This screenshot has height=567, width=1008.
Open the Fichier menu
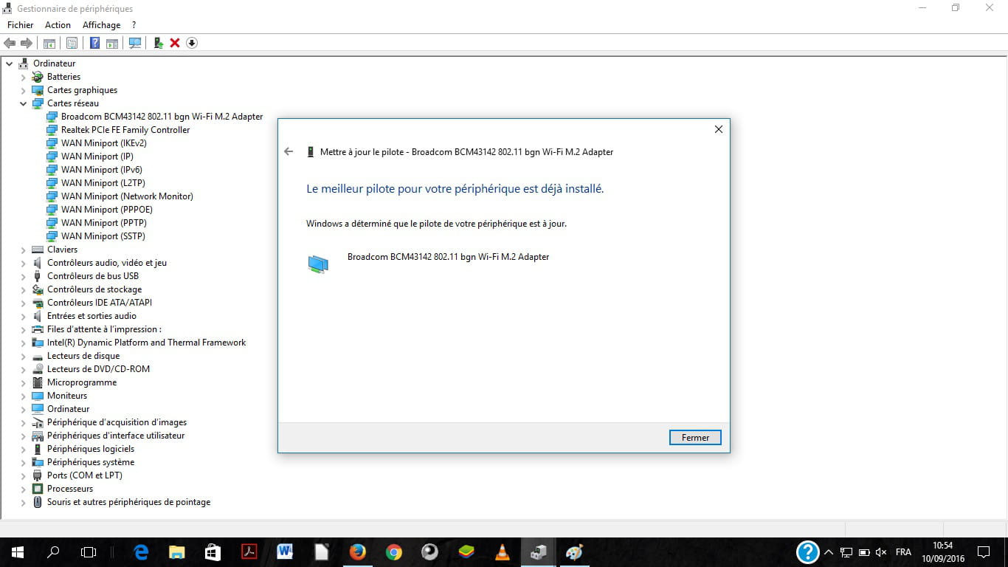21,25
